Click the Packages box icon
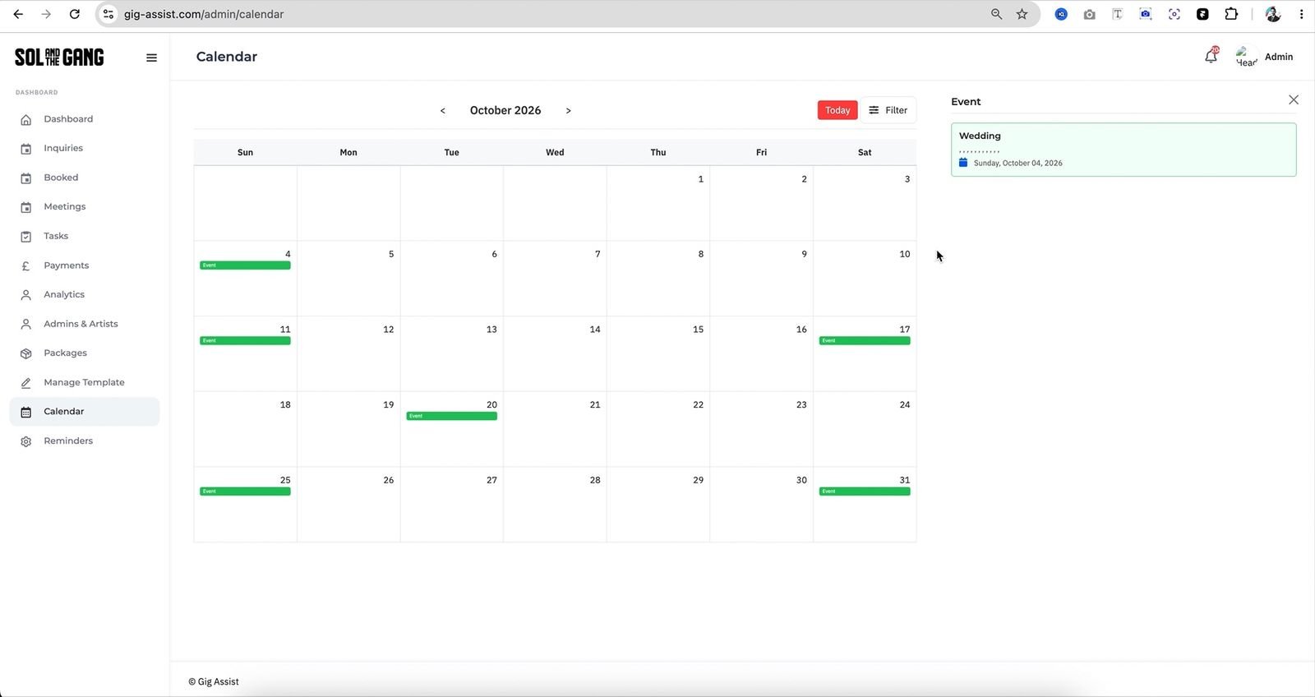Screen dimensions: 1315x697 point(26,353)
